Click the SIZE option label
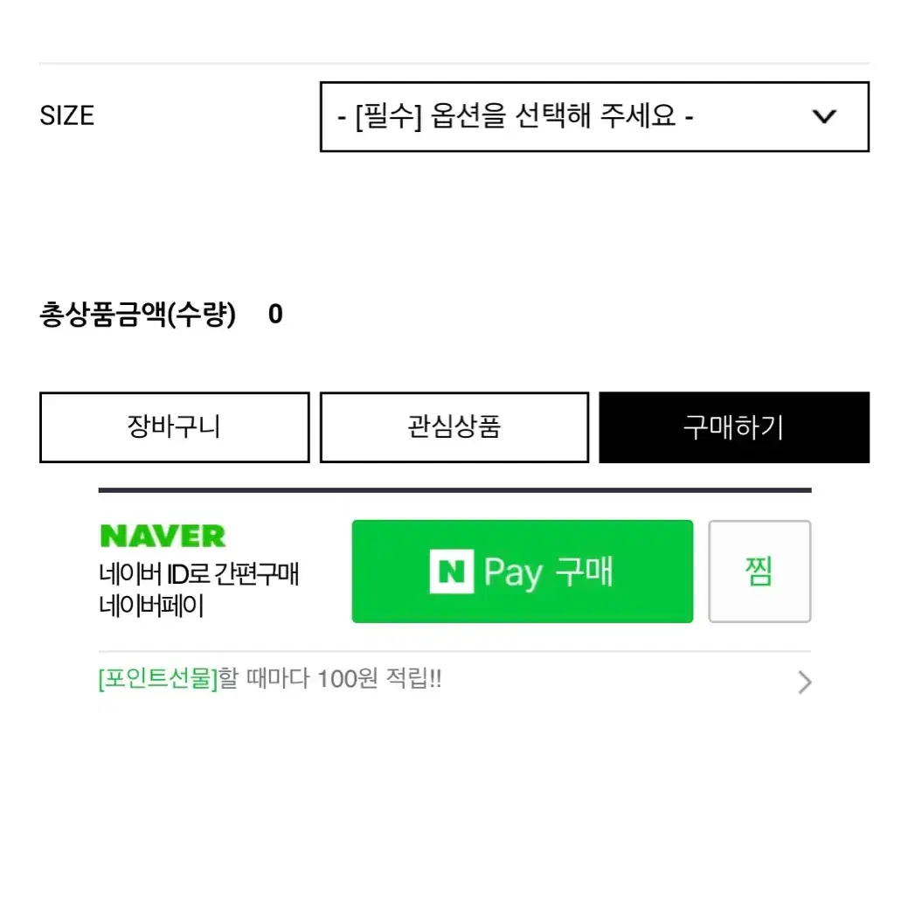The height and width of the screenshot is (915, 915). click(67, 115)
